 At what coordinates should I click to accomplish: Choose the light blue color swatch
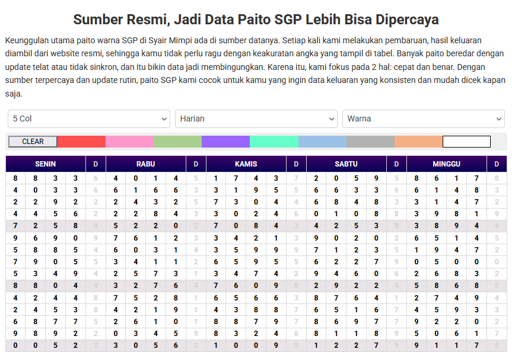click(321, 142)
